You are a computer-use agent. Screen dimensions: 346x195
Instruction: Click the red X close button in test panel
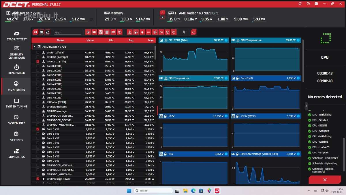point(325,180)
